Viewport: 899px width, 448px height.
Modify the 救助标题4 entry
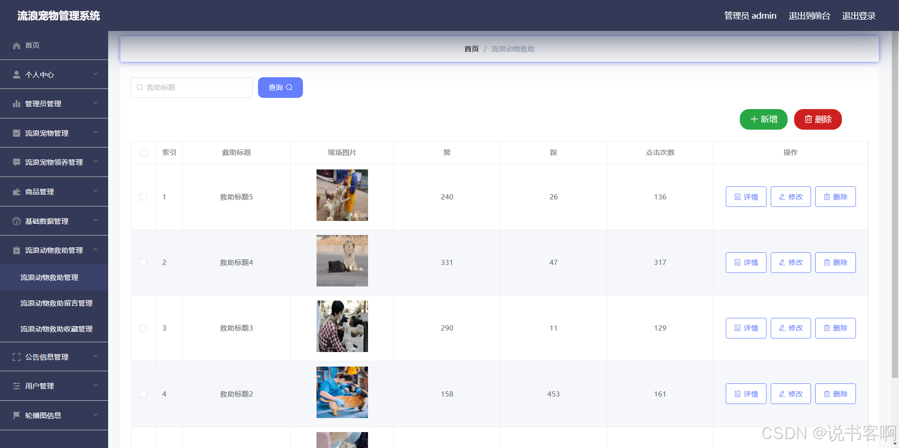[x=790, y=263]
